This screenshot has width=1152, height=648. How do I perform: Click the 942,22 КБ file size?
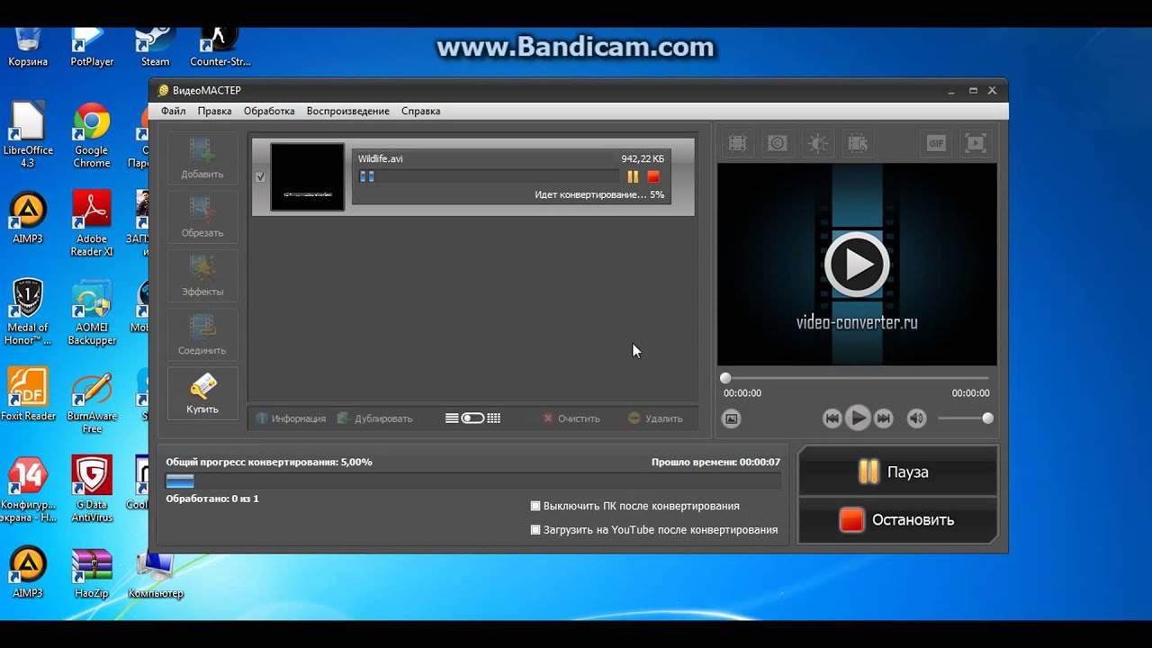point(643,159)
